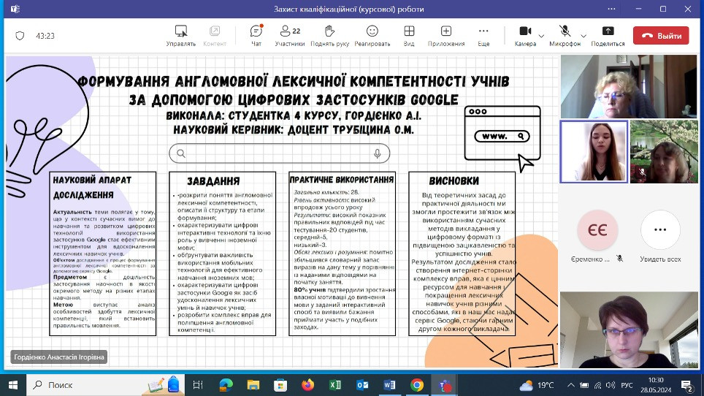Screen dimensions: 704x396
Task: Unmute the Микрофон (microphone)
Action: point(565,36)
